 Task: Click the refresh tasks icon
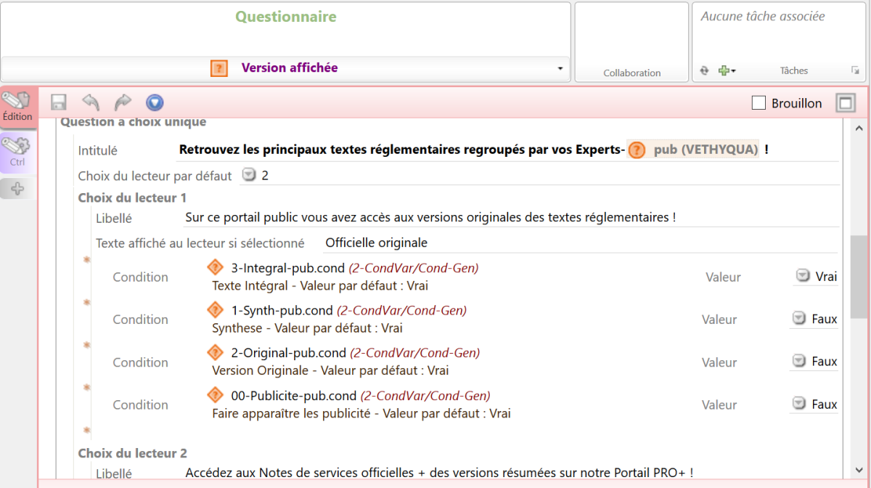704,70
